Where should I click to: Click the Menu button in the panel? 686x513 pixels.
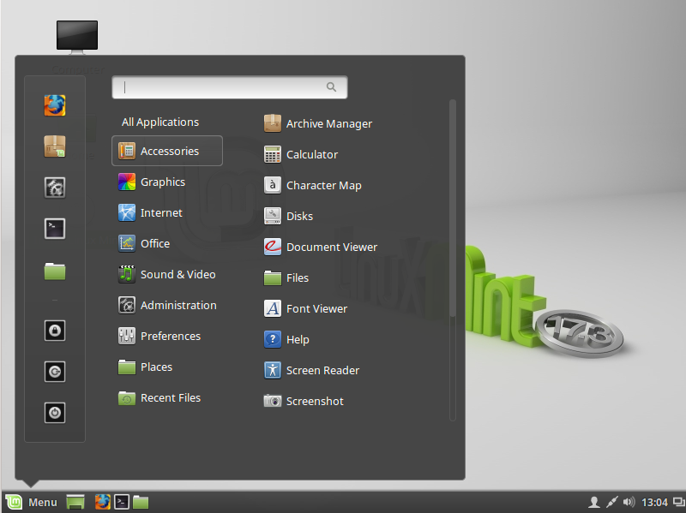(32, 502)
